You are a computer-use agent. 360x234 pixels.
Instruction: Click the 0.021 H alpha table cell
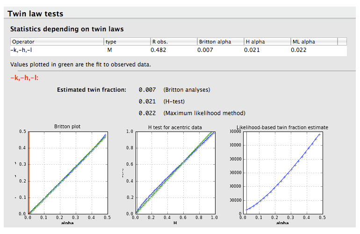click(252, 50)
